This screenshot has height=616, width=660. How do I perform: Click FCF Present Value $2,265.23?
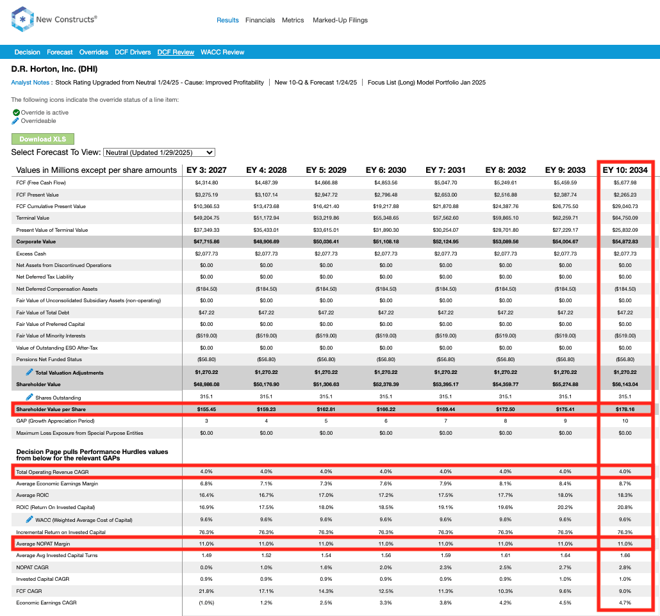point(625,195)
